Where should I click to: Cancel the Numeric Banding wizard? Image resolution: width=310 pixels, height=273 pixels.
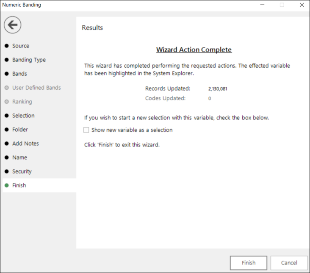[289, 263]
